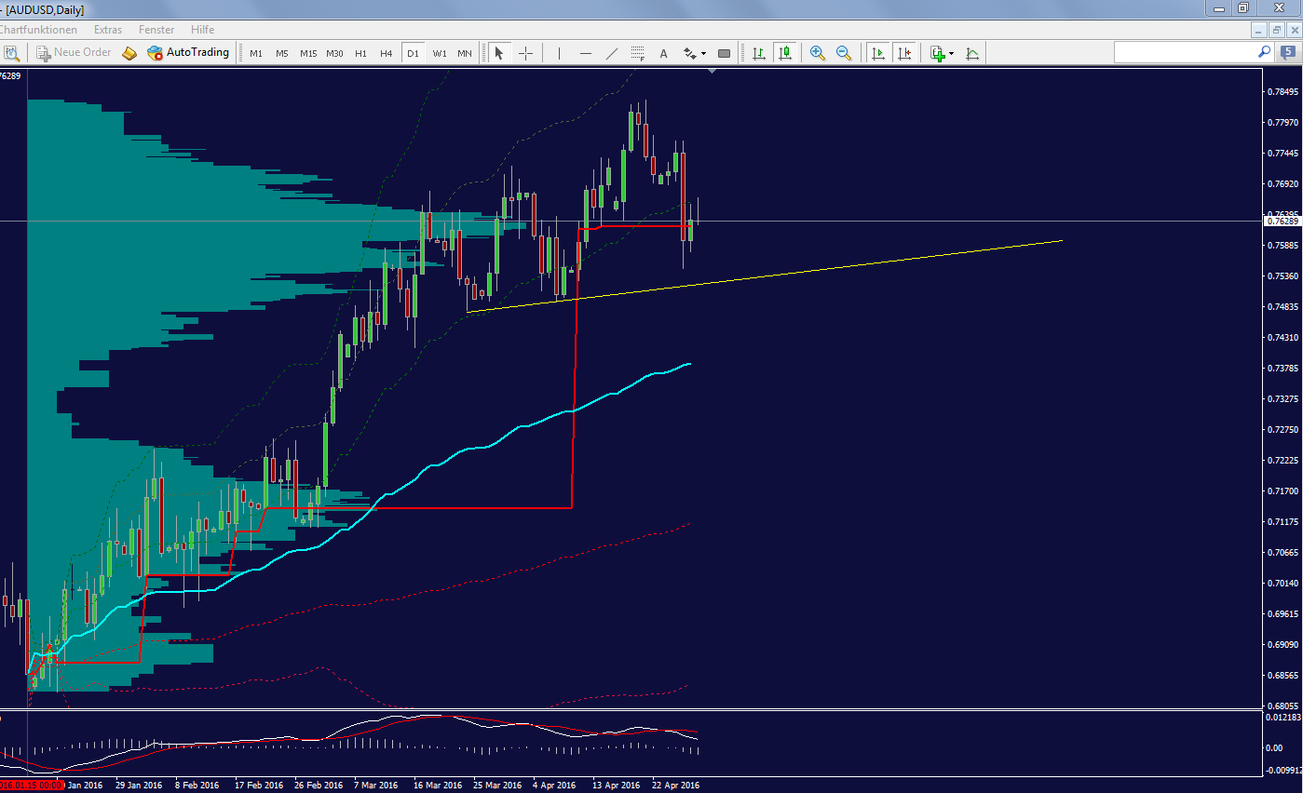The width and height of the screenshot is (1303, 793).
Task: Select the crosshair tool
Action: pyautogui.click(x=525, y=53)
